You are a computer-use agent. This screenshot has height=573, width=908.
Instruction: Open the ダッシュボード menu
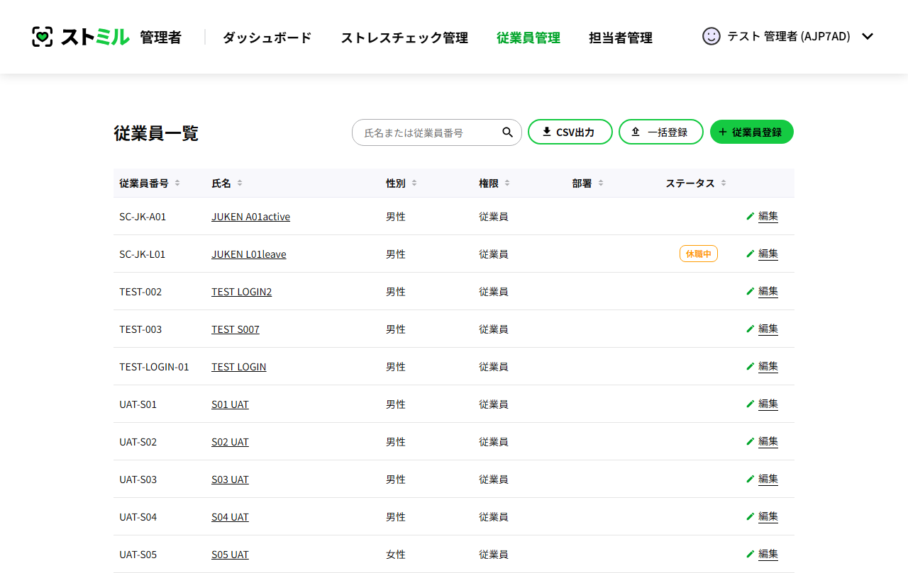[267, 38]
